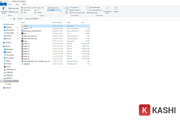Switch to the Home ribbon tab
This screenshot has height=120, width=180.
[x=10, y=4]
